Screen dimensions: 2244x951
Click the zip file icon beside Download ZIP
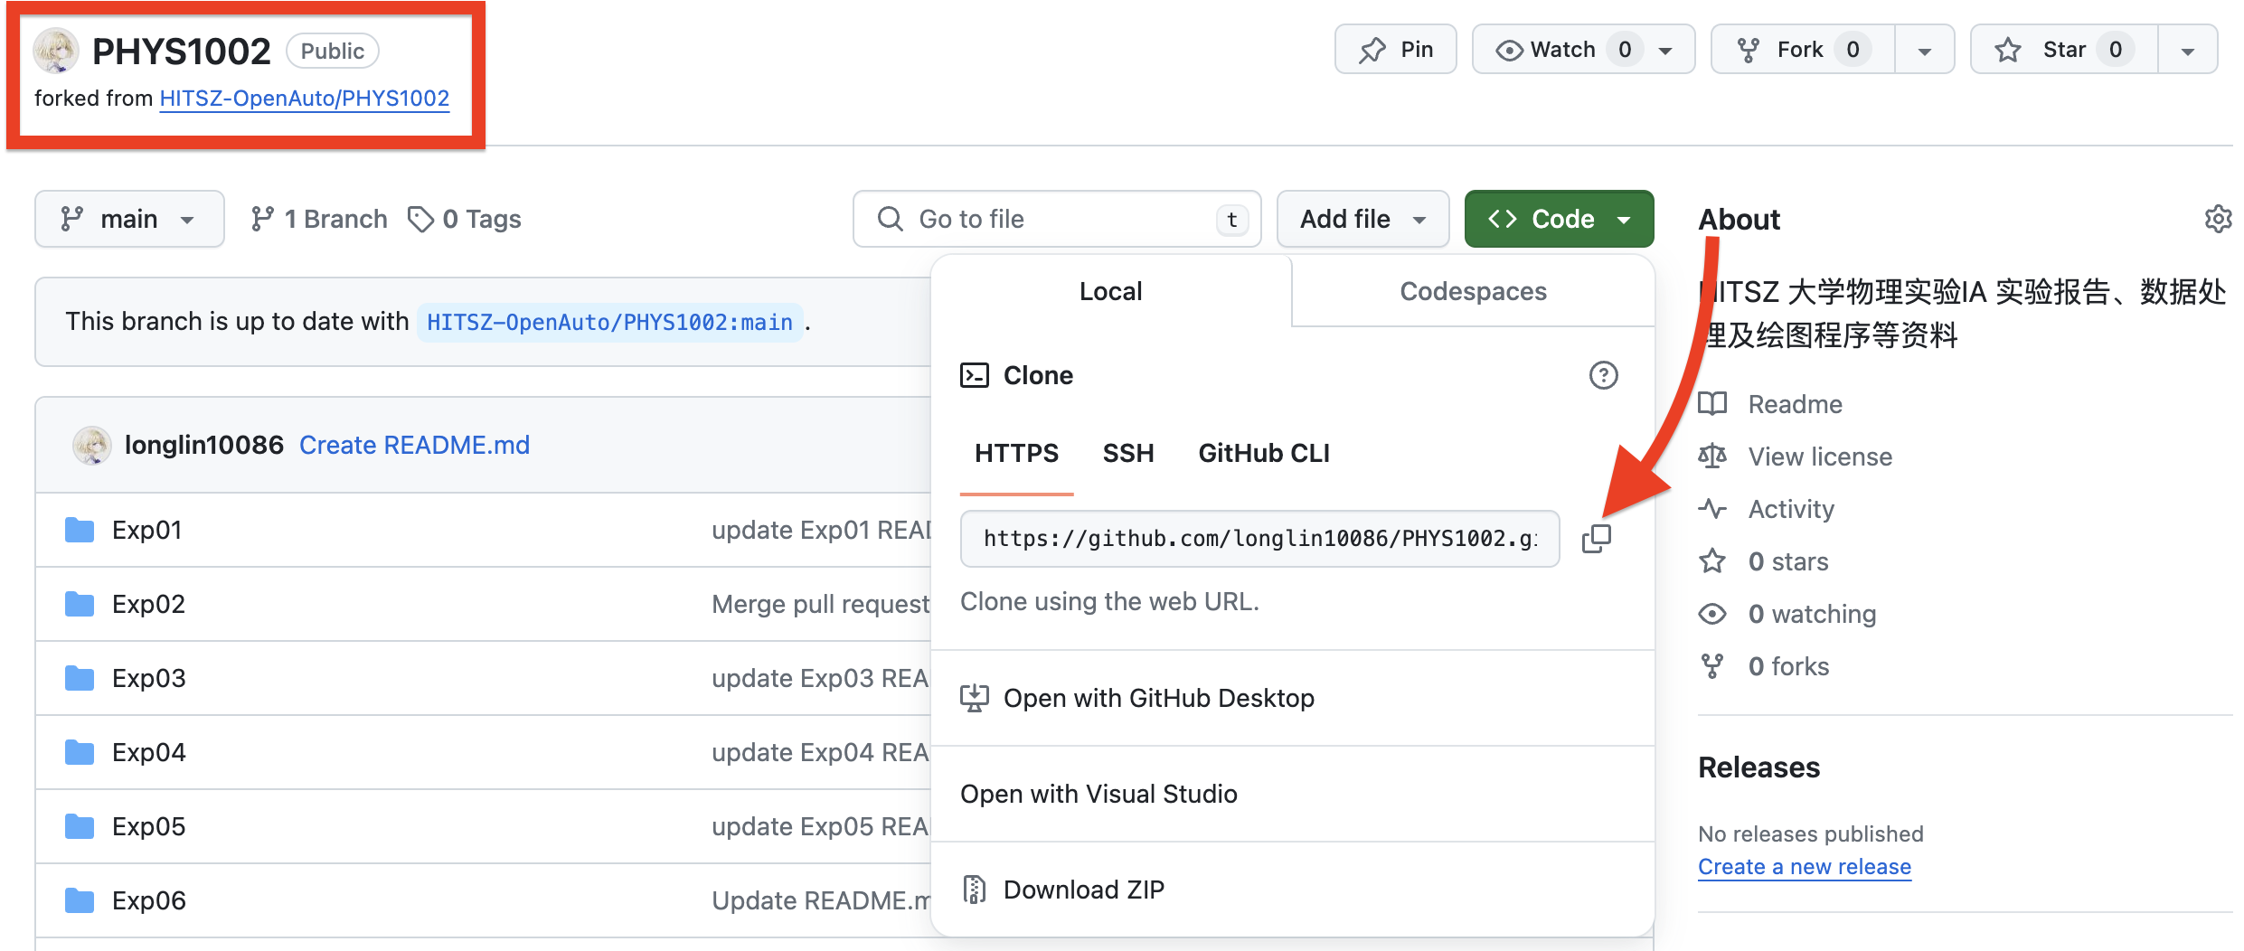[975, 890]
